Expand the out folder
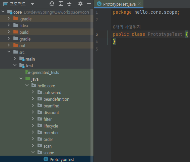The image size is (190, 162). (x=9, y=45)
